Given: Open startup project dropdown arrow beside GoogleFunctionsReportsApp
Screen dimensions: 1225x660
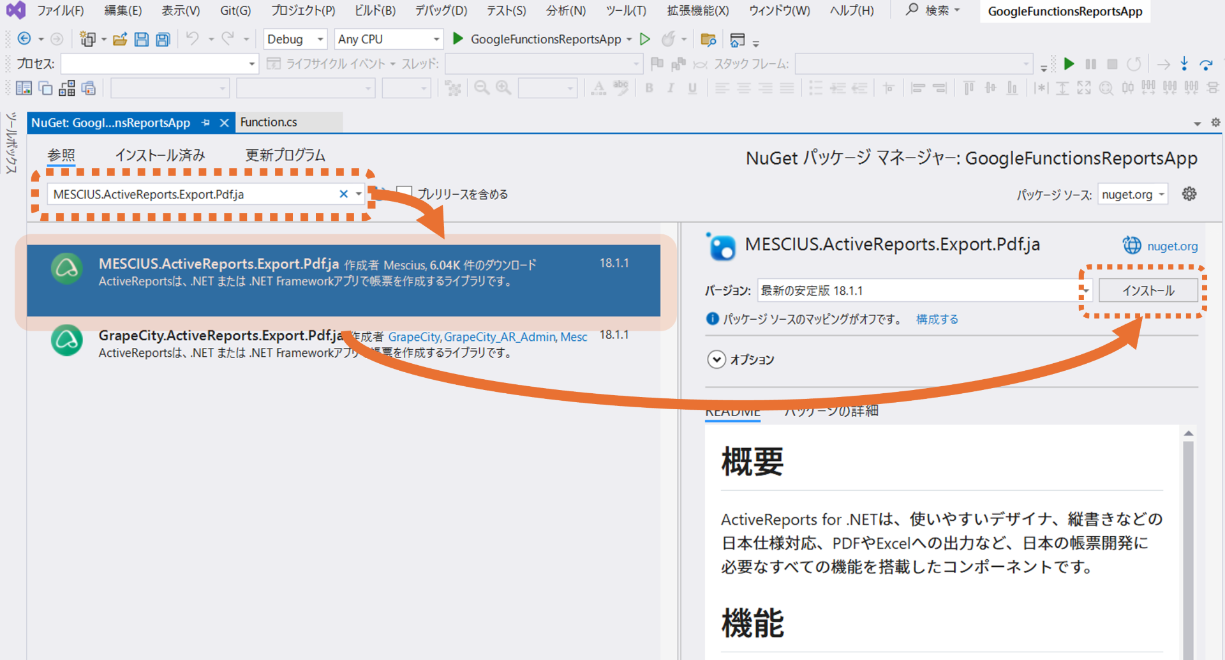Looking at the screenshot, I should point(629,39).
